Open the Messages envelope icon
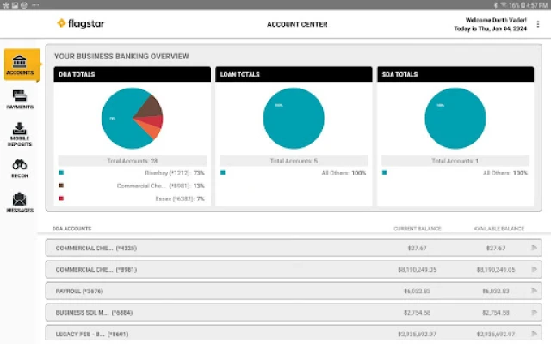This screenshot has height=344, width=551. [x=20, y=202]
